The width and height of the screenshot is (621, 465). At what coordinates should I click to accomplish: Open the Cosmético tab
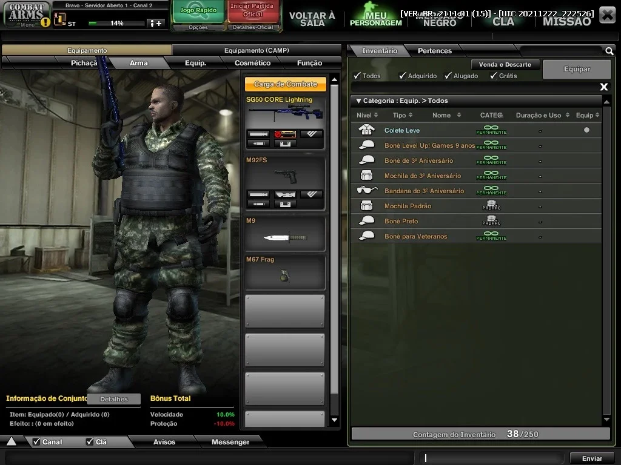[x=252, y=63]
